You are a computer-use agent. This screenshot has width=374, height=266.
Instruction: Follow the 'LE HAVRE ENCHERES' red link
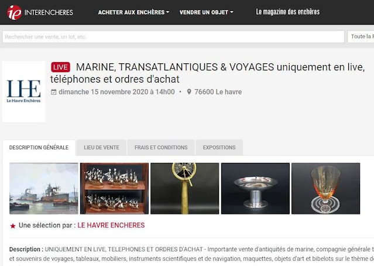[111, 225]
